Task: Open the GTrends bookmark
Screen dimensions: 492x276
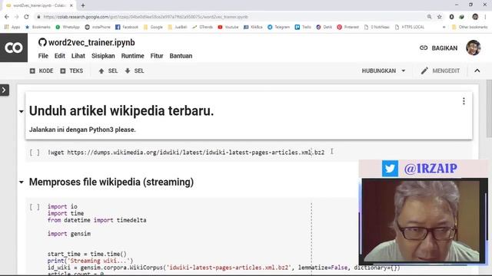Action: click(203, 28)
